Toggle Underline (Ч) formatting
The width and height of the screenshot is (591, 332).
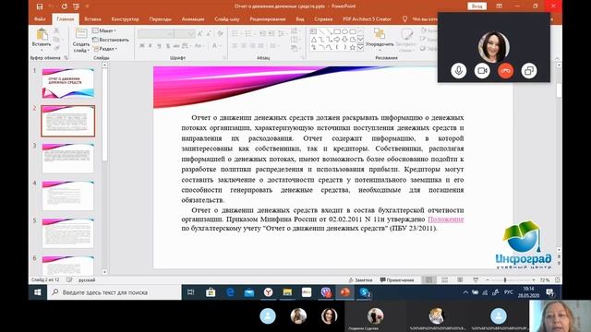pos(159,46)
